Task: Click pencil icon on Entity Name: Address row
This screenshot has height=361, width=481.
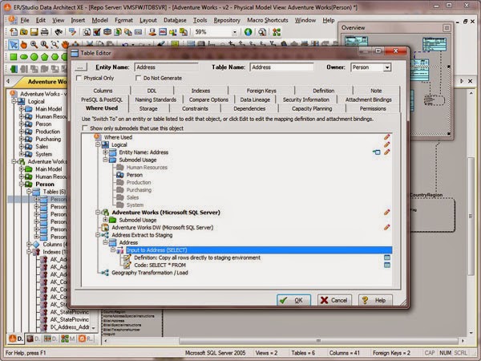Action: pyautogui.click(x=387, y=152)
